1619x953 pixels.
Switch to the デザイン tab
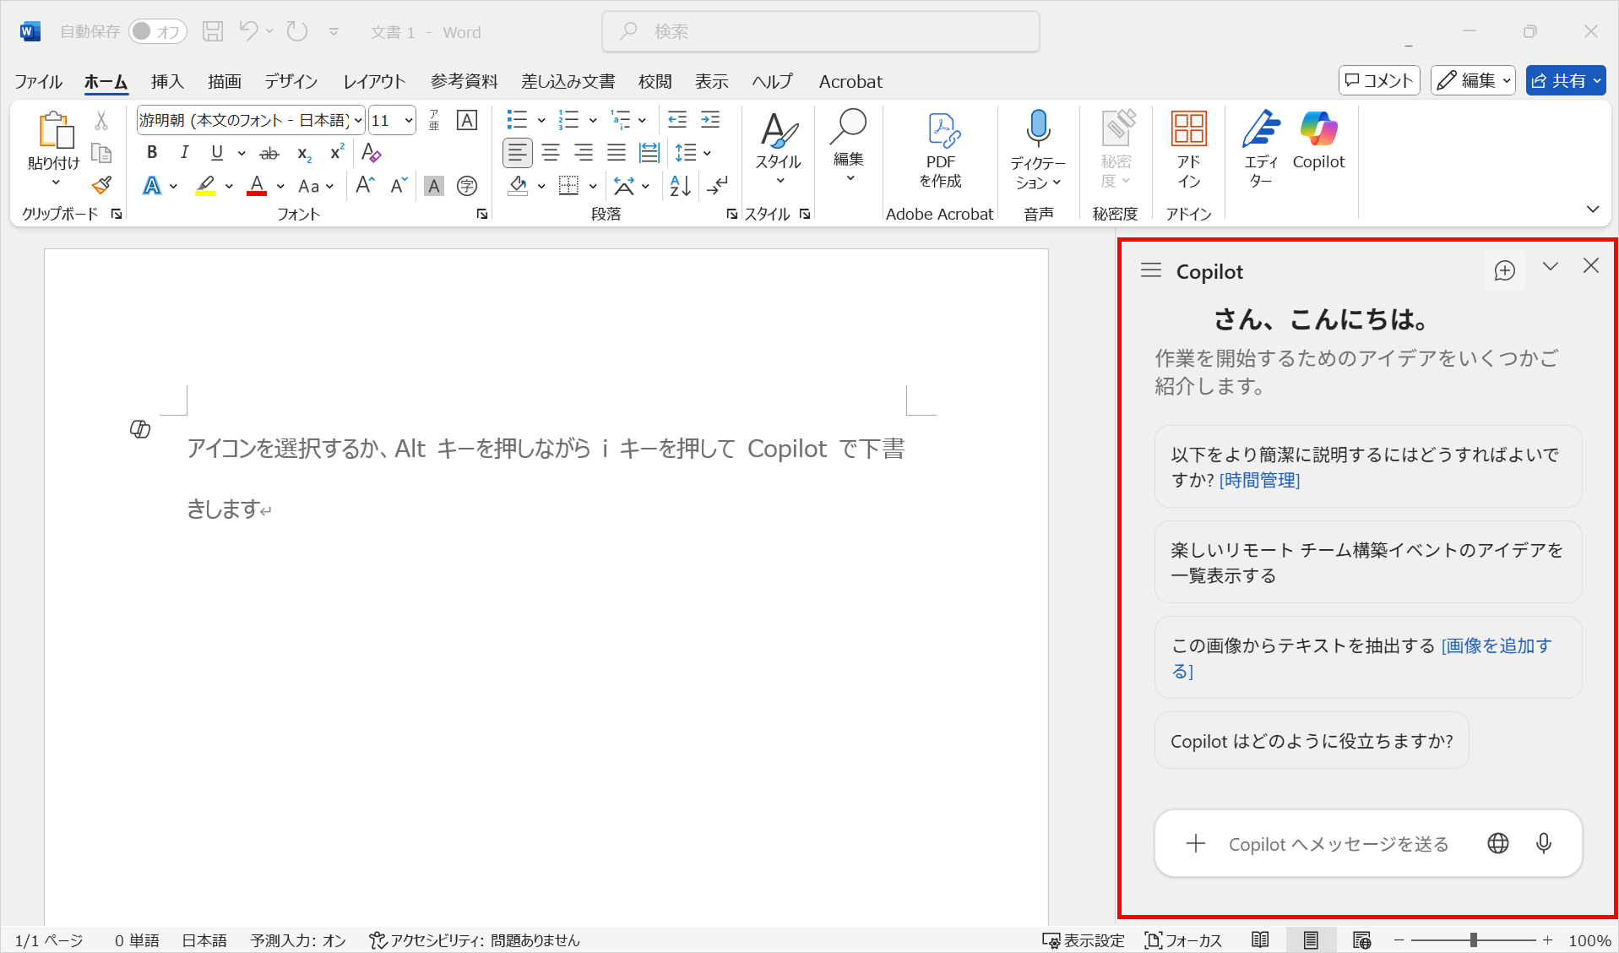pos(291,81)
